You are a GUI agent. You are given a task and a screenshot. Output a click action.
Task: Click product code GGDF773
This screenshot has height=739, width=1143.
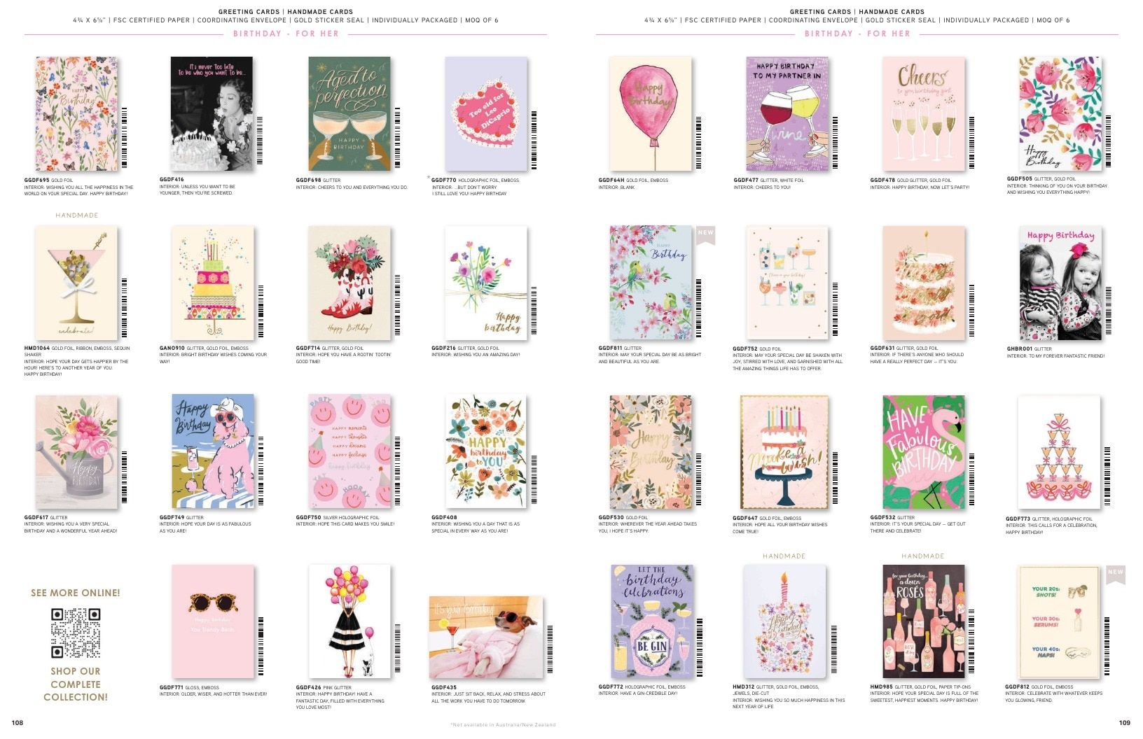pyautogui.click(x=1018, y=519)
